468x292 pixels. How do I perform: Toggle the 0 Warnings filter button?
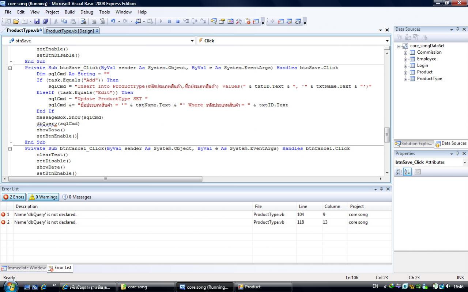point(43,197)
